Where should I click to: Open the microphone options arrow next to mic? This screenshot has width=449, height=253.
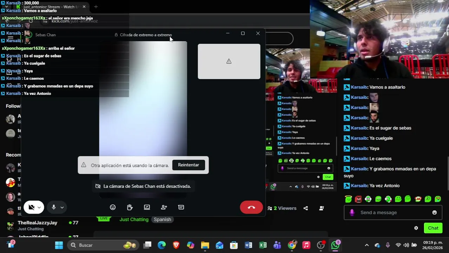click(x=62, y=207)
